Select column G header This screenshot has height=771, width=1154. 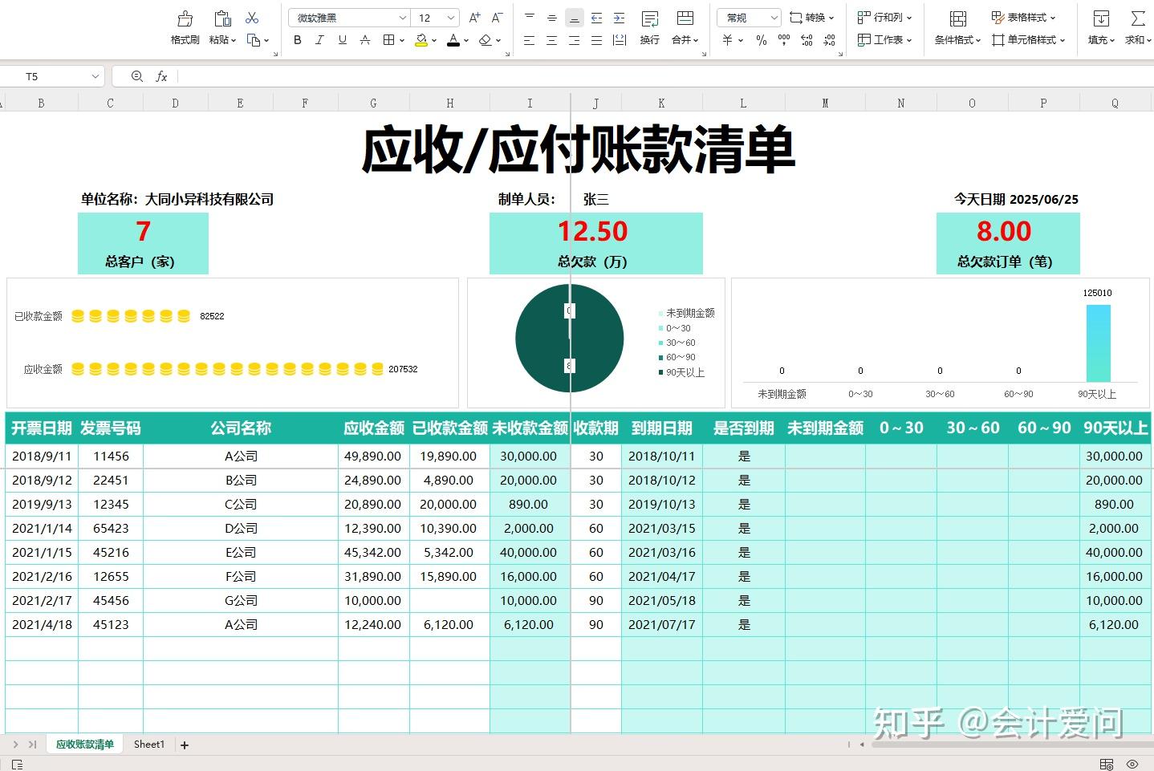373,103
